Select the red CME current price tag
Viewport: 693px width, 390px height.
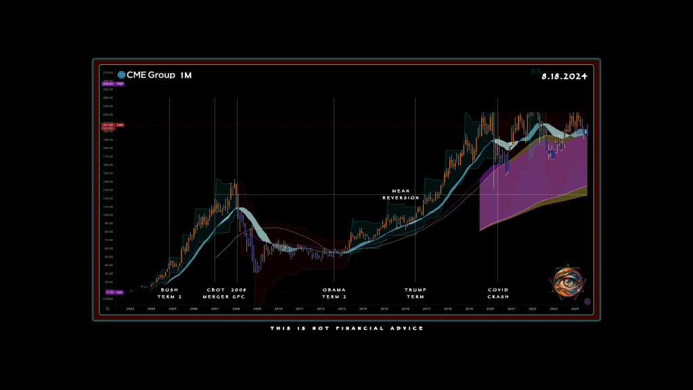coord(113,125)
